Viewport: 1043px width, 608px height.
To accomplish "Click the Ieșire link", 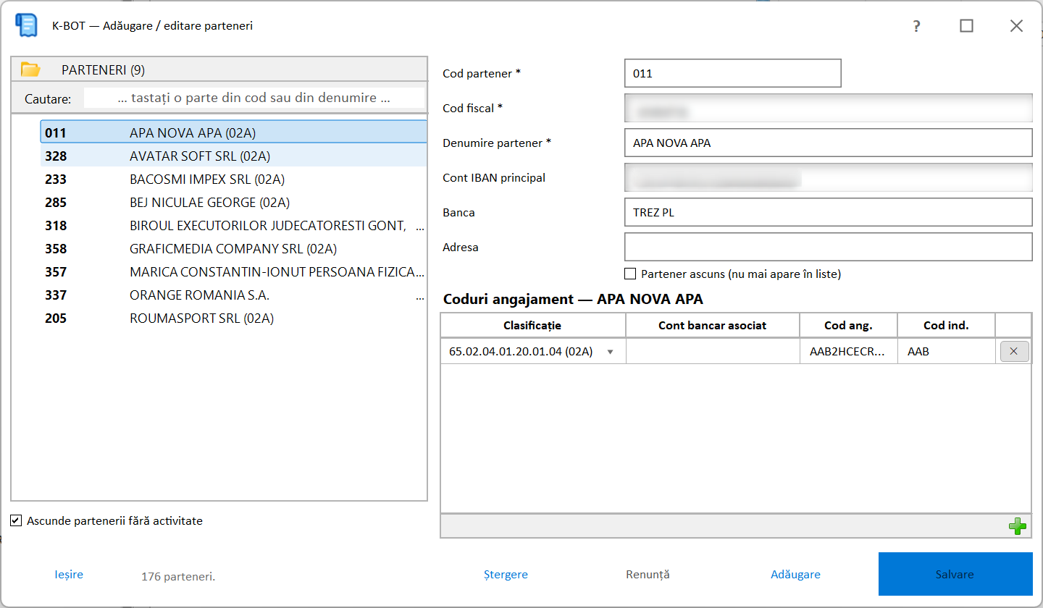I will tap(69, 575).
